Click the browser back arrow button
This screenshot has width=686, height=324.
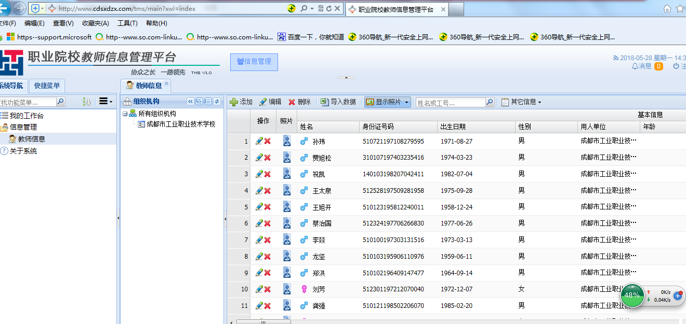pos(3,8)
